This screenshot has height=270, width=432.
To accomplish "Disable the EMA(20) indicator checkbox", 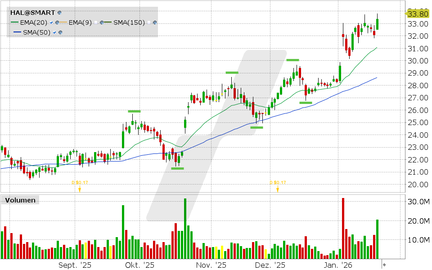I will (51, 22).
